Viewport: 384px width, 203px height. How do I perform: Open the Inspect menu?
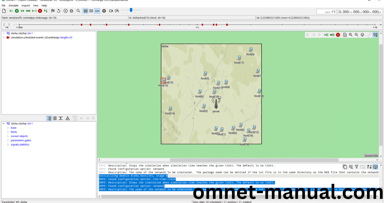pos(26,5)
